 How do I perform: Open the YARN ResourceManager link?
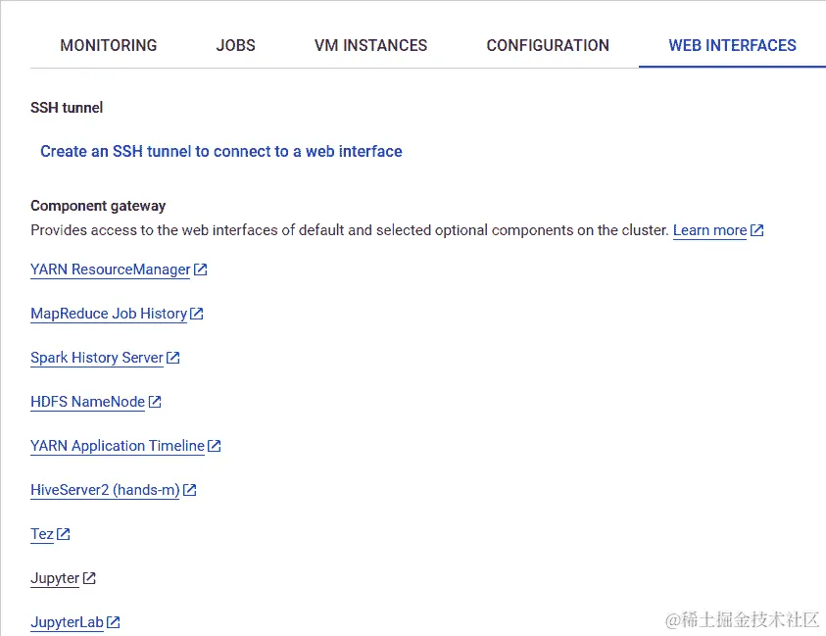(111, 269)
